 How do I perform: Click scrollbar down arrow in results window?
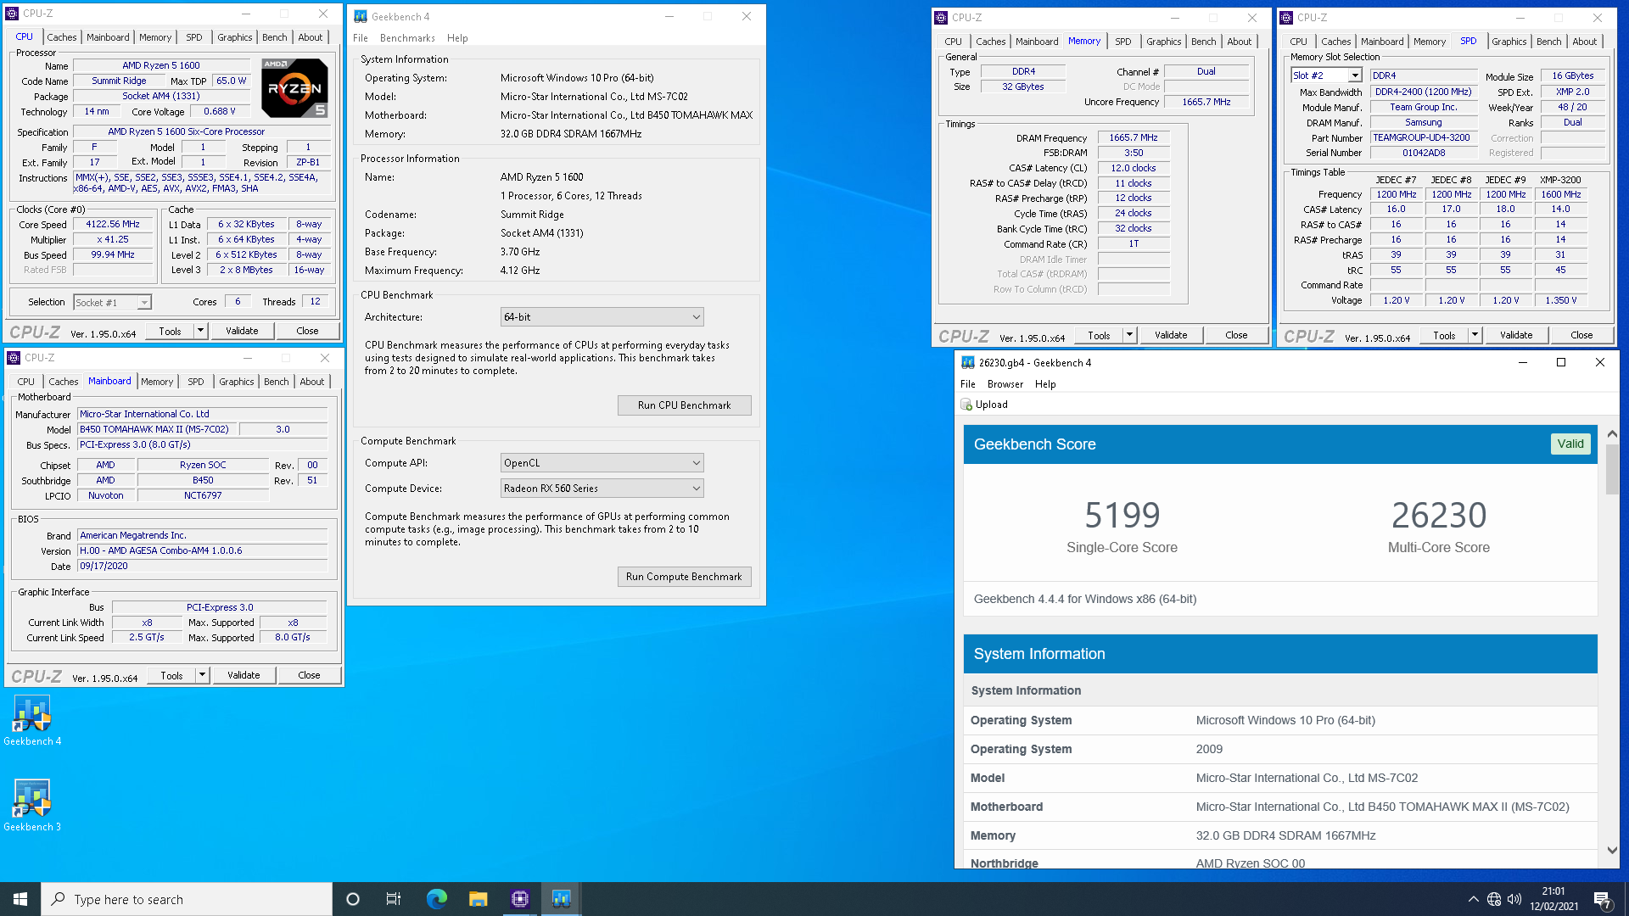[x=1612, y=851]
